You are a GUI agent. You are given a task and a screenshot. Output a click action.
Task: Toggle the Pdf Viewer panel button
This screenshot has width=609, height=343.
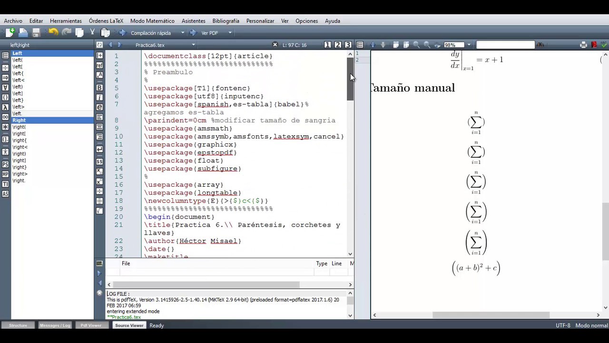coord(91,325)
